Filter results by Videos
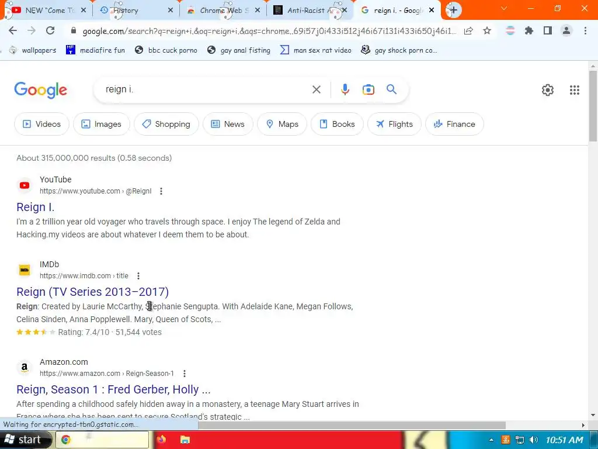This screenshot has width=598, height=449. (41, 124)
